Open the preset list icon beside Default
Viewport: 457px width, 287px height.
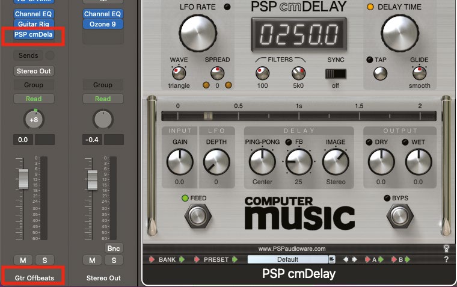tap(332, 260)
